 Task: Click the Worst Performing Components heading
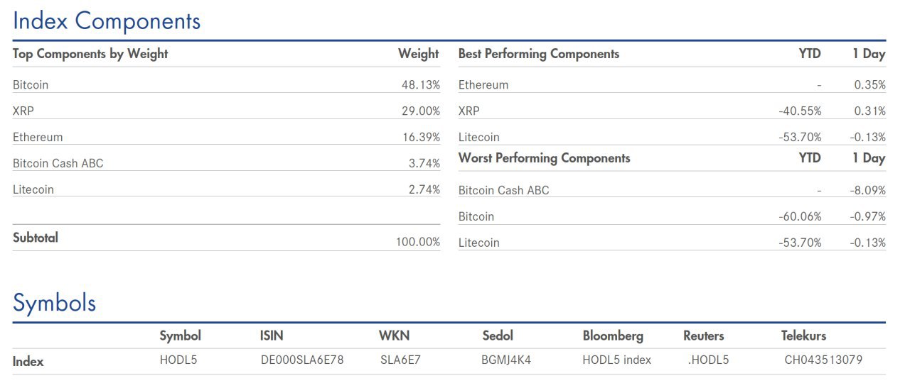(x=545, y=158)
